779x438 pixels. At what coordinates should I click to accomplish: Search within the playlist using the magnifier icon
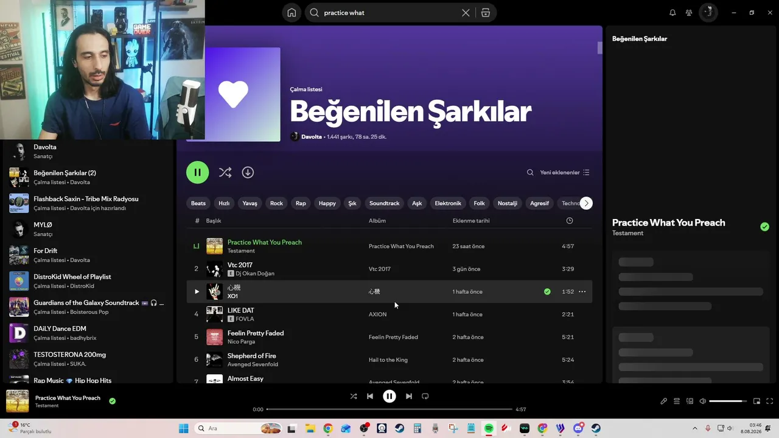[x=530, y=173]
